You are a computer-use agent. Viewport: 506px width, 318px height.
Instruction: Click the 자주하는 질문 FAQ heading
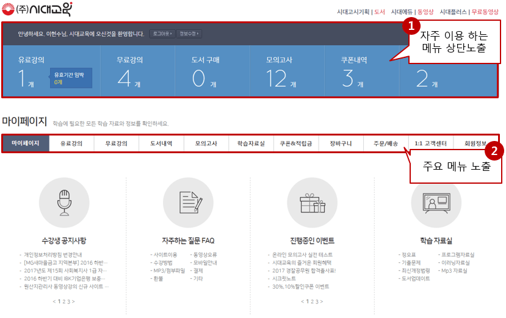(x=188, y=240)
